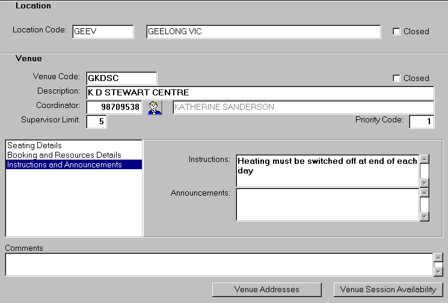Tick the Venue Closed checkbox
Viewport: 448px width, 303px height.
(396, 78)
